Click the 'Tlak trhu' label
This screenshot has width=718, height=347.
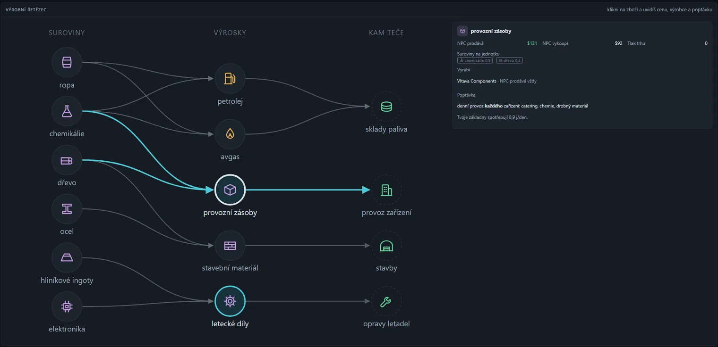click(x=636, y=43)
